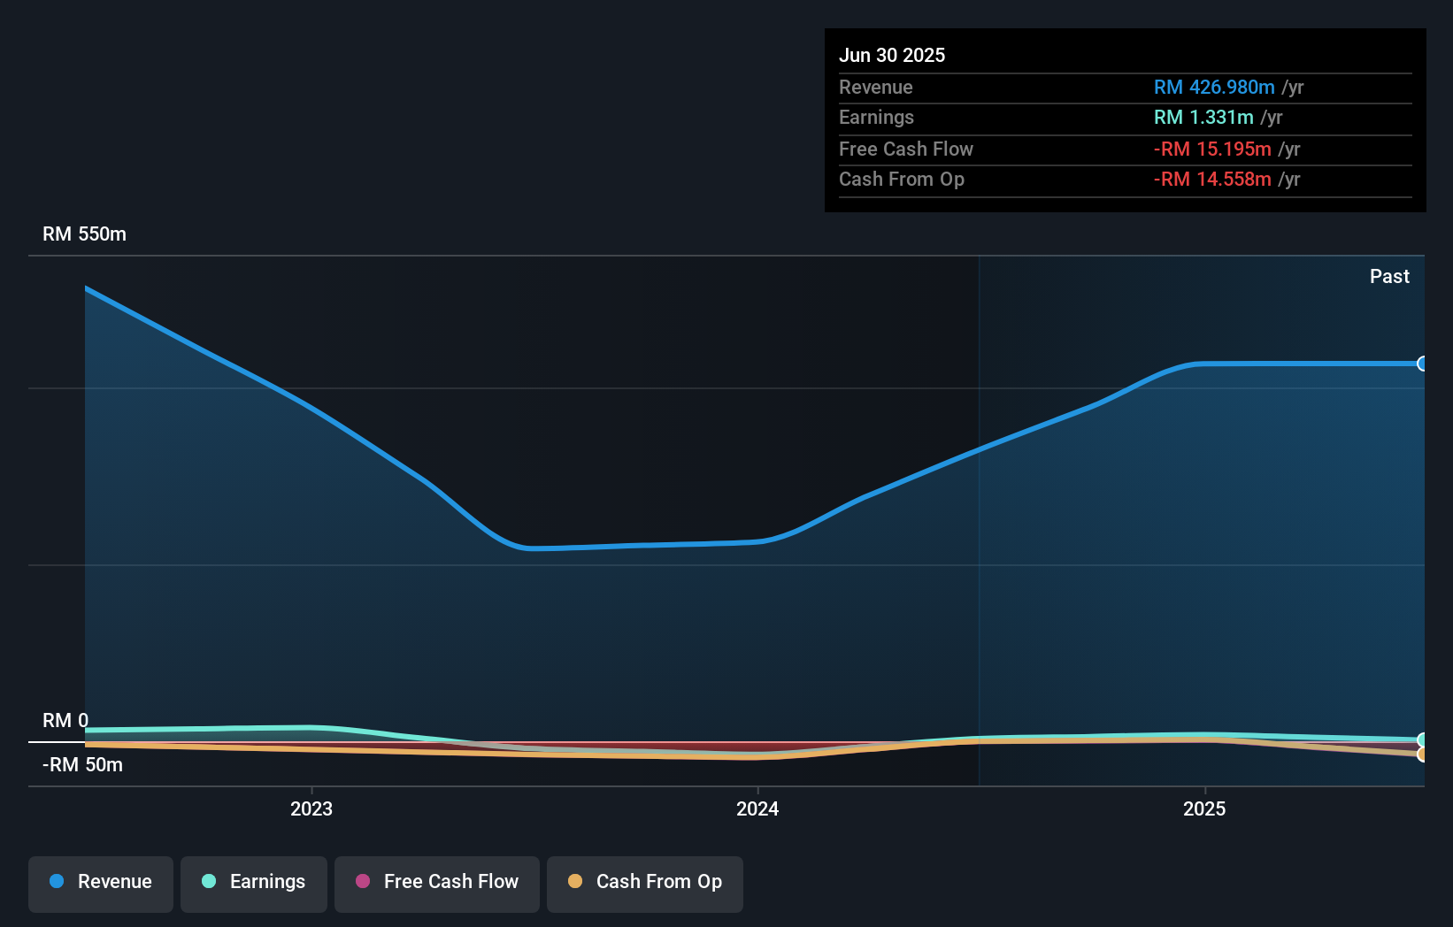Click the vertical past divider line at 2024
The height and width of the screenshot is (927, 1453).
979,522
